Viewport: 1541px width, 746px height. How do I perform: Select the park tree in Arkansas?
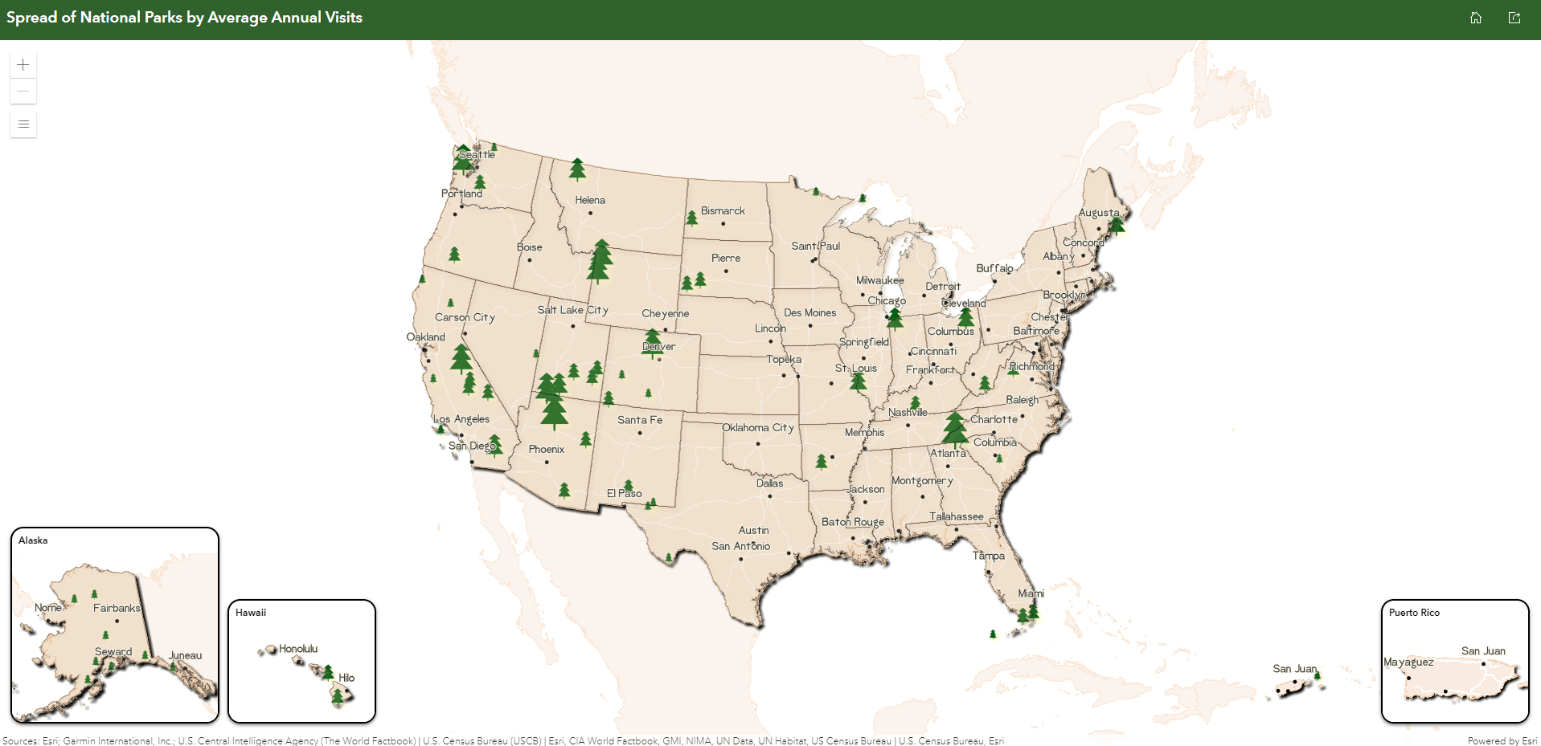pos(822,461)
